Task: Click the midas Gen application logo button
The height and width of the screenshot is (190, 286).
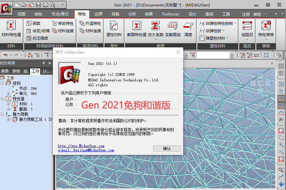Action: click(6, 8)
